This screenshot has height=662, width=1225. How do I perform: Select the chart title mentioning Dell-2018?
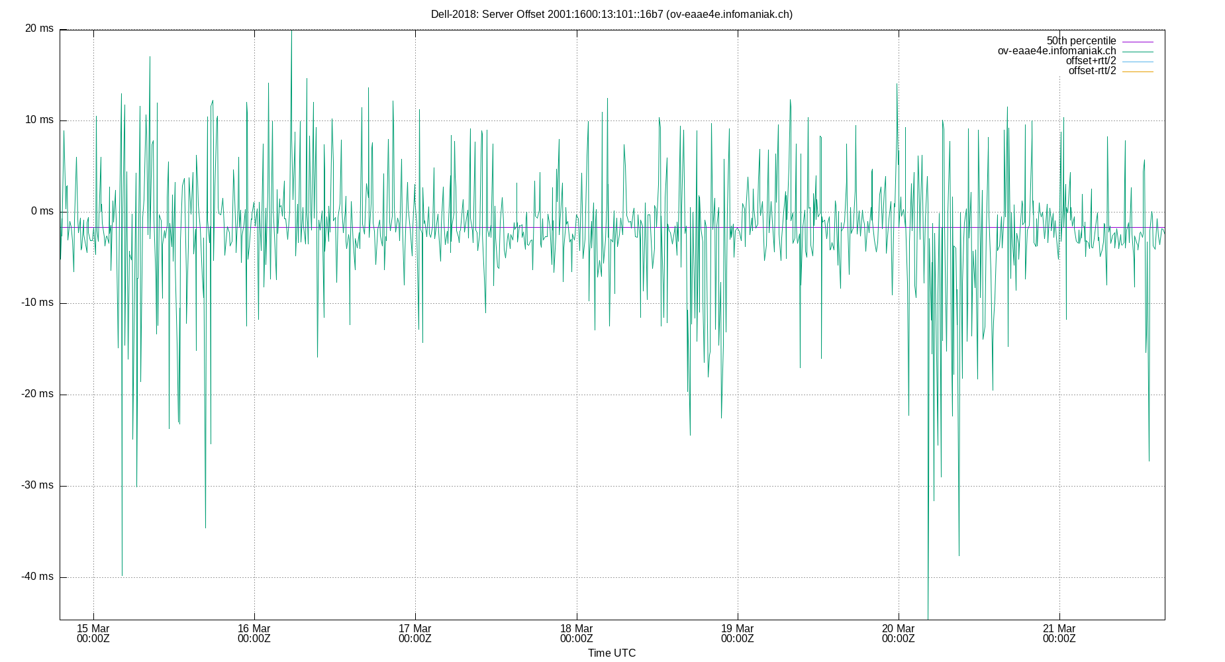(x=612, y=13)
